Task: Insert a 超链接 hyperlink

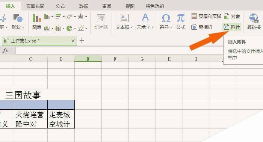Action: [254, 21]
